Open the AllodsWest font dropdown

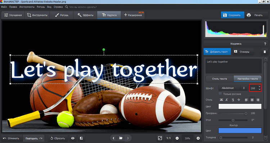[233, 88]
